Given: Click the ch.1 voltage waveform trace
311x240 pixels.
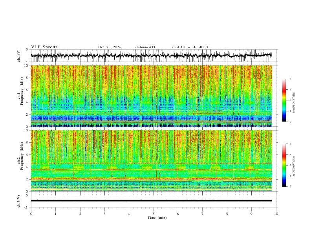Looking at the screenshot, I should click(152, 56).
